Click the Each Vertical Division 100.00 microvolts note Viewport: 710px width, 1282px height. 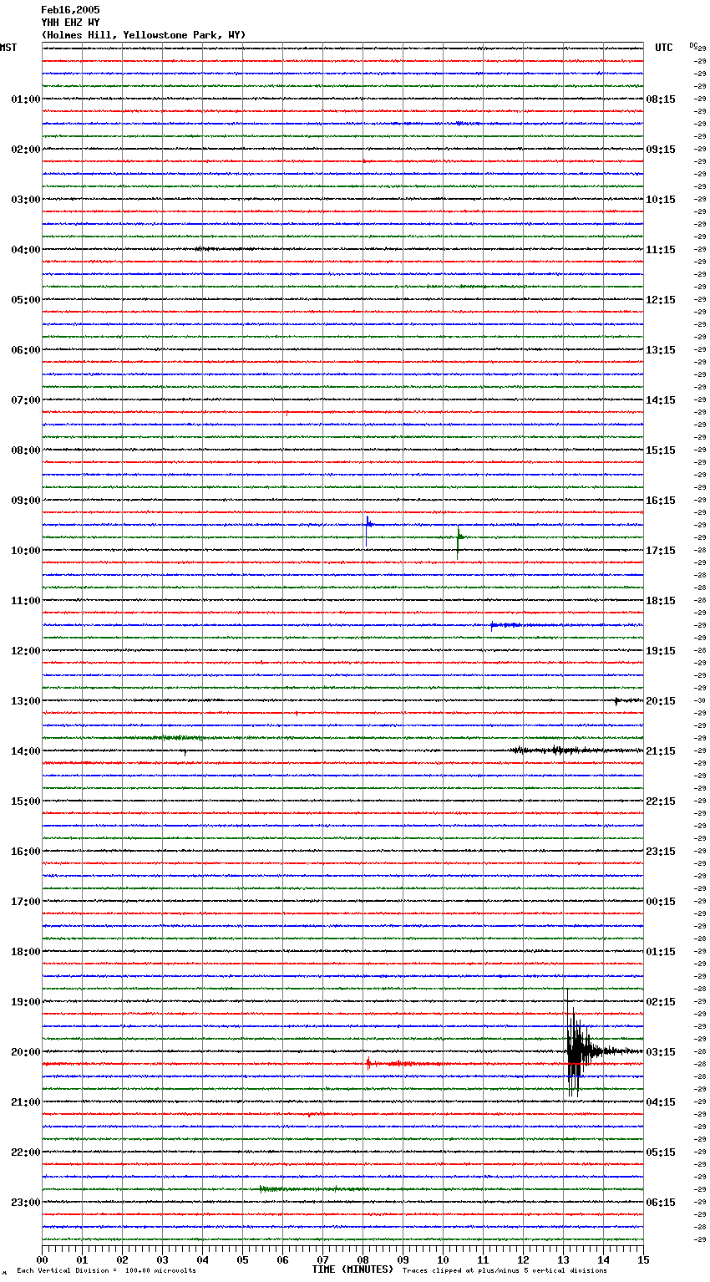click(106, 1271)
